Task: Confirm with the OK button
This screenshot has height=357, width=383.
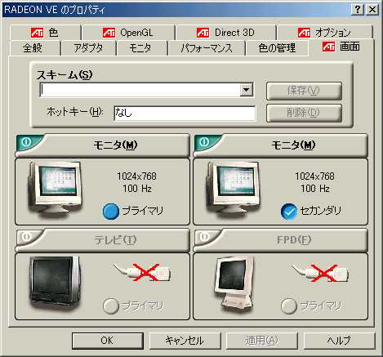Action: 108,341
